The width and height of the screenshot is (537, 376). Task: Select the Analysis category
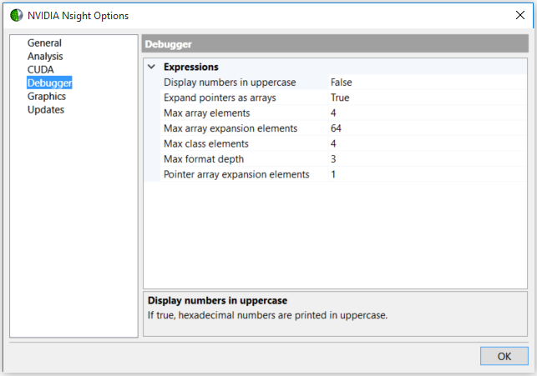coord(45,57)
